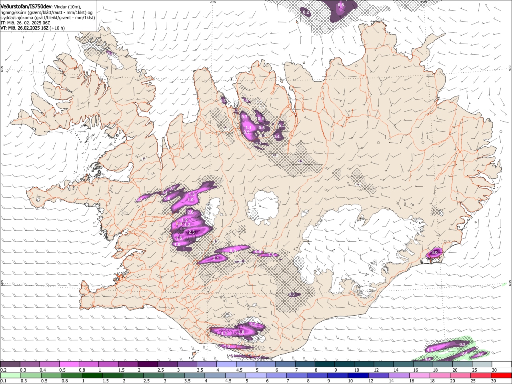Select the red bottom-row legend swatch after 30
The height and width of the screenshot is (384, 512).
[501, 376]
